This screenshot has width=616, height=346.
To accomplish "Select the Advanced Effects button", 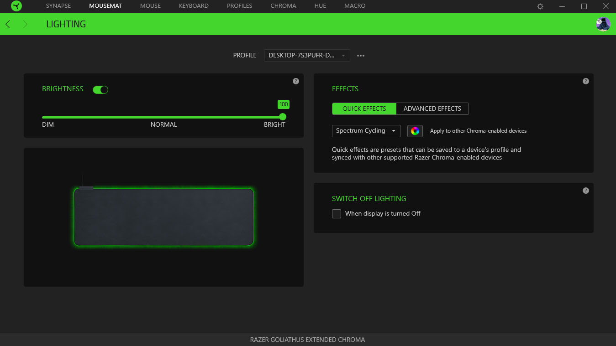I will pos(432,108).
